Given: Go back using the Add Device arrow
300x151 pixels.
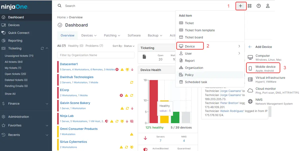Looking at the screenshot, I should (250, 47).
